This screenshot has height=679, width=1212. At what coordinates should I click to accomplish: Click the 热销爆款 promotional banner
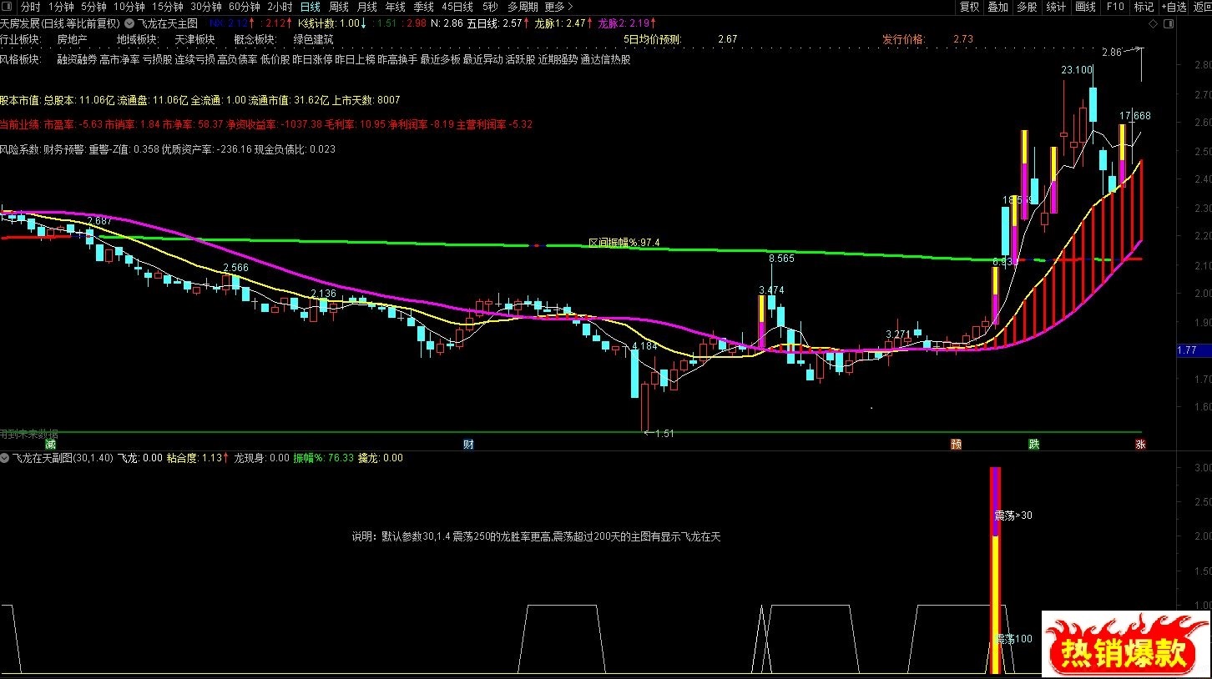1126,642
